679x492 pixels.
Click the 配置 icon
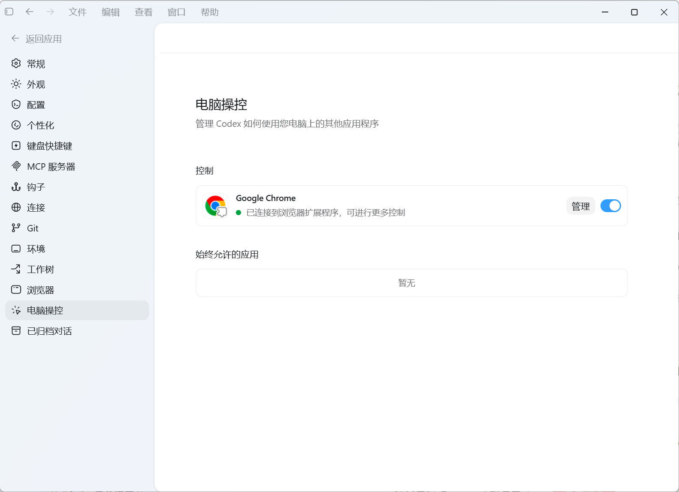pyautogui.click(x=16, y=105)
